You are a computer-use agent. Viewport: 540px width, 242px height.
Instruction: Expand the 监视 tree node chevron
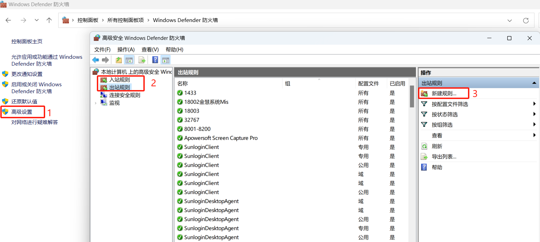click(95, 103)
